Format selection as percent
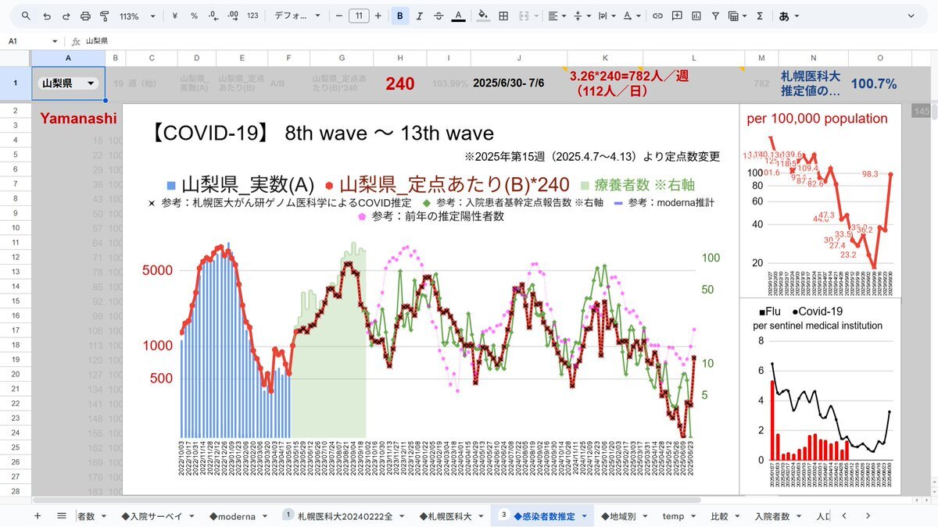 tap(194, 16)
